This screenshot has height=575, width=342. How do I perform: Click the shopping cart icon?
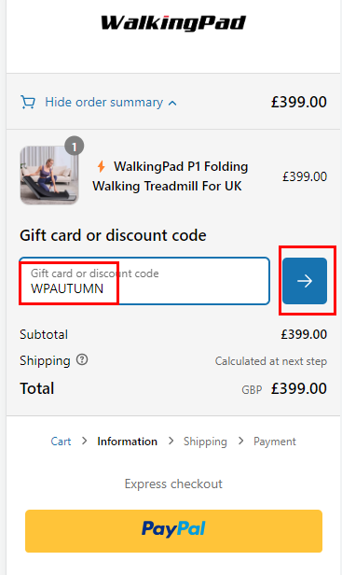(28, 103)
